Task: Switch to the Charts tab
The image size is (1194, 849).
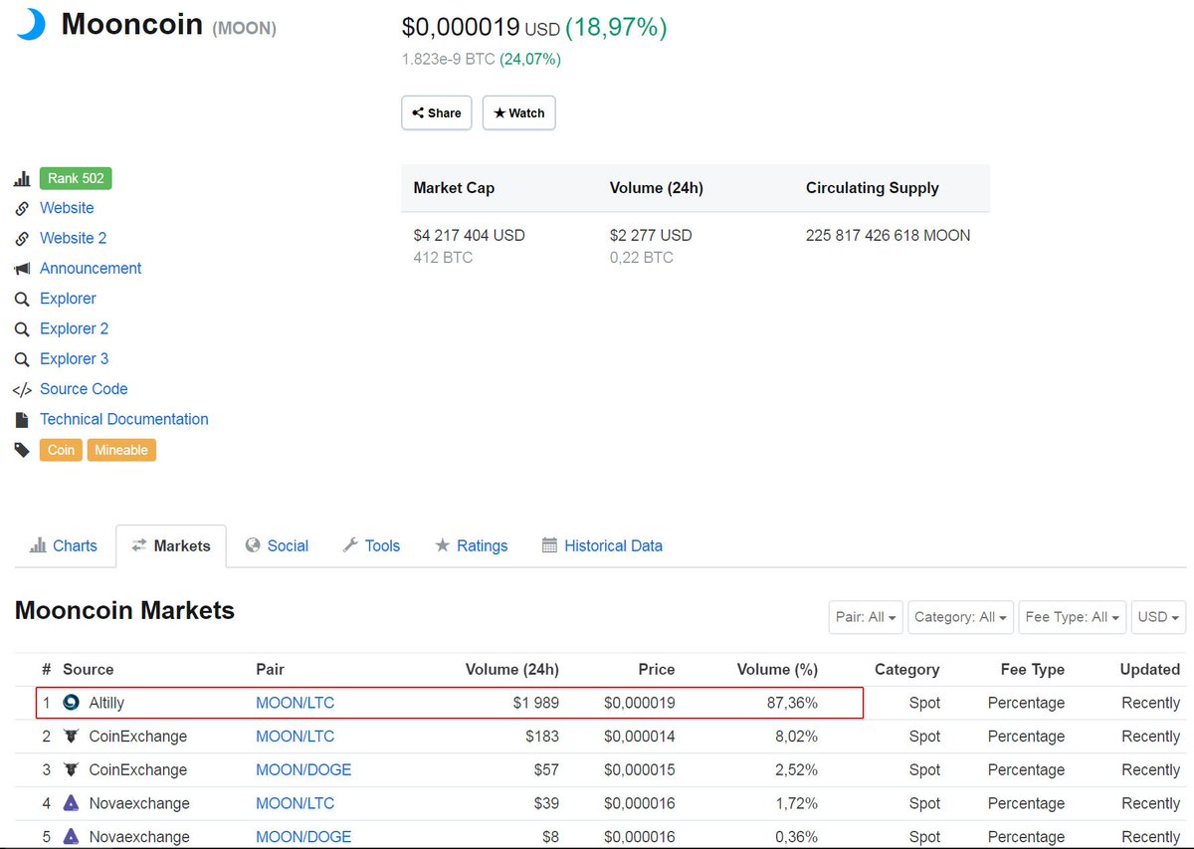Action: click(x=64, y=545)
